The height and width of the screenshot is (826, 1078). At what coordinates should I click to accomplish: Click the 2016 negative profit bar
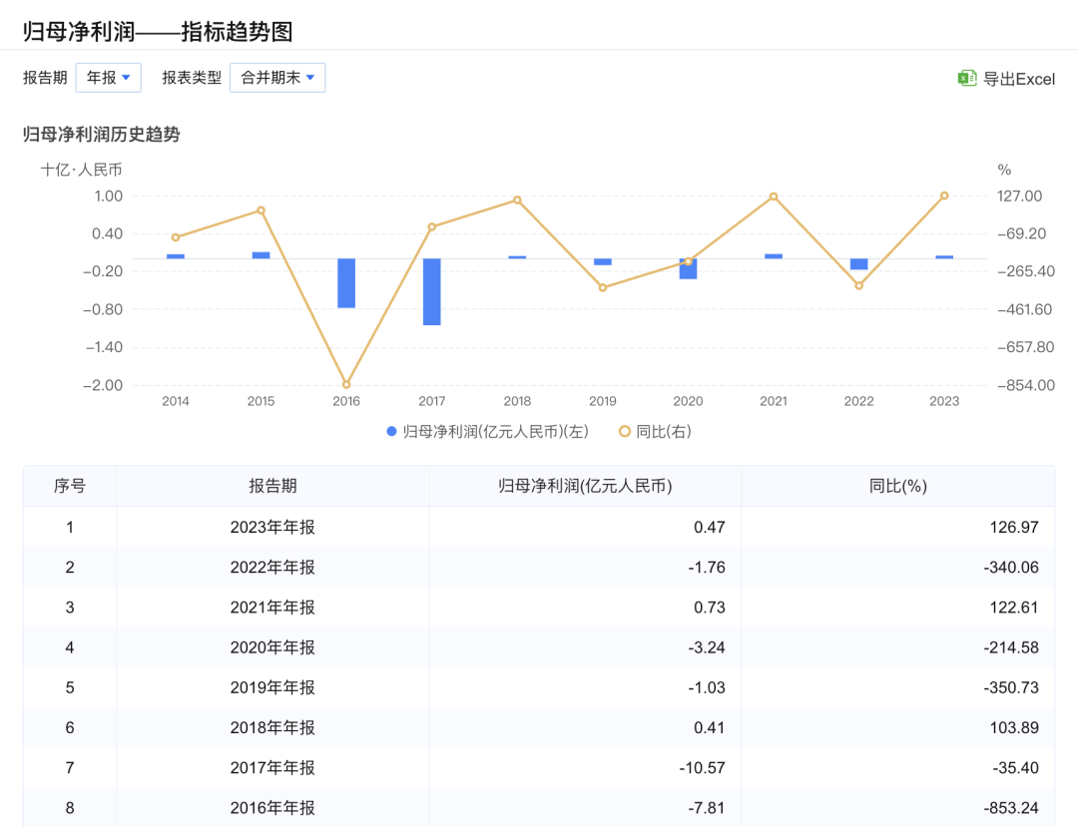click(x=346, y=283)
